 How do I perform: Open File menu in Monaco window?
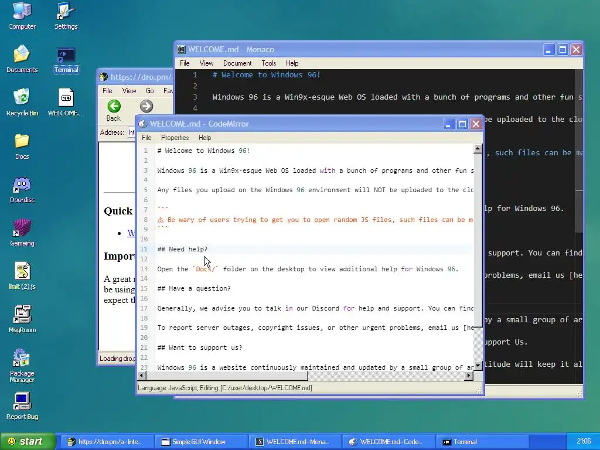click(185, 63)
